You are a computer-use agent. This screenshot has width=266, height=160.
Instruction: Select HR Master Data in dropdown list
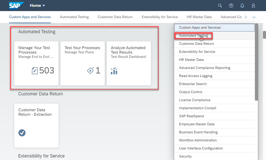pyautogui.click(x=214, y=60)
